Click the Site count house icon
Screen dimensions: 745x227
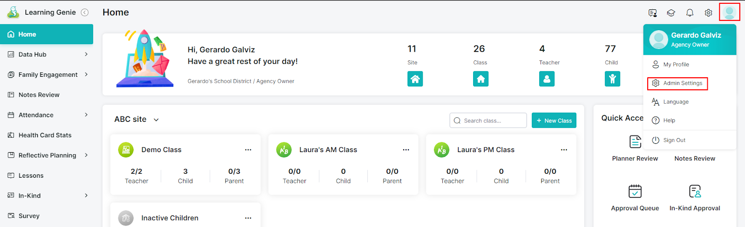click(415, 79)
